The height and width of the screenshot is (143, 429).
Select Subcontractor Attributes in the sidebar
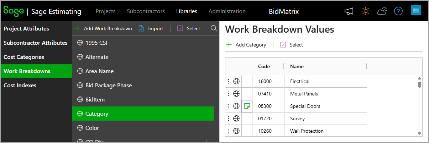[x=36, y=43]
